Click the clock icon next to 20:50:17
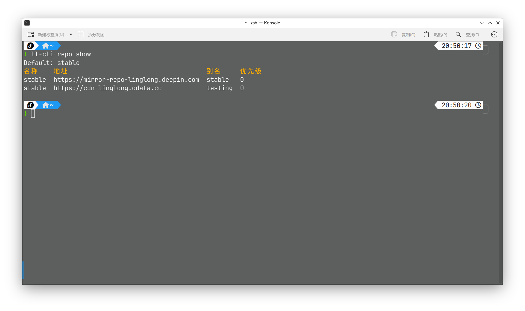This screenshot has height=311, width=525. [x=478, y=46]
